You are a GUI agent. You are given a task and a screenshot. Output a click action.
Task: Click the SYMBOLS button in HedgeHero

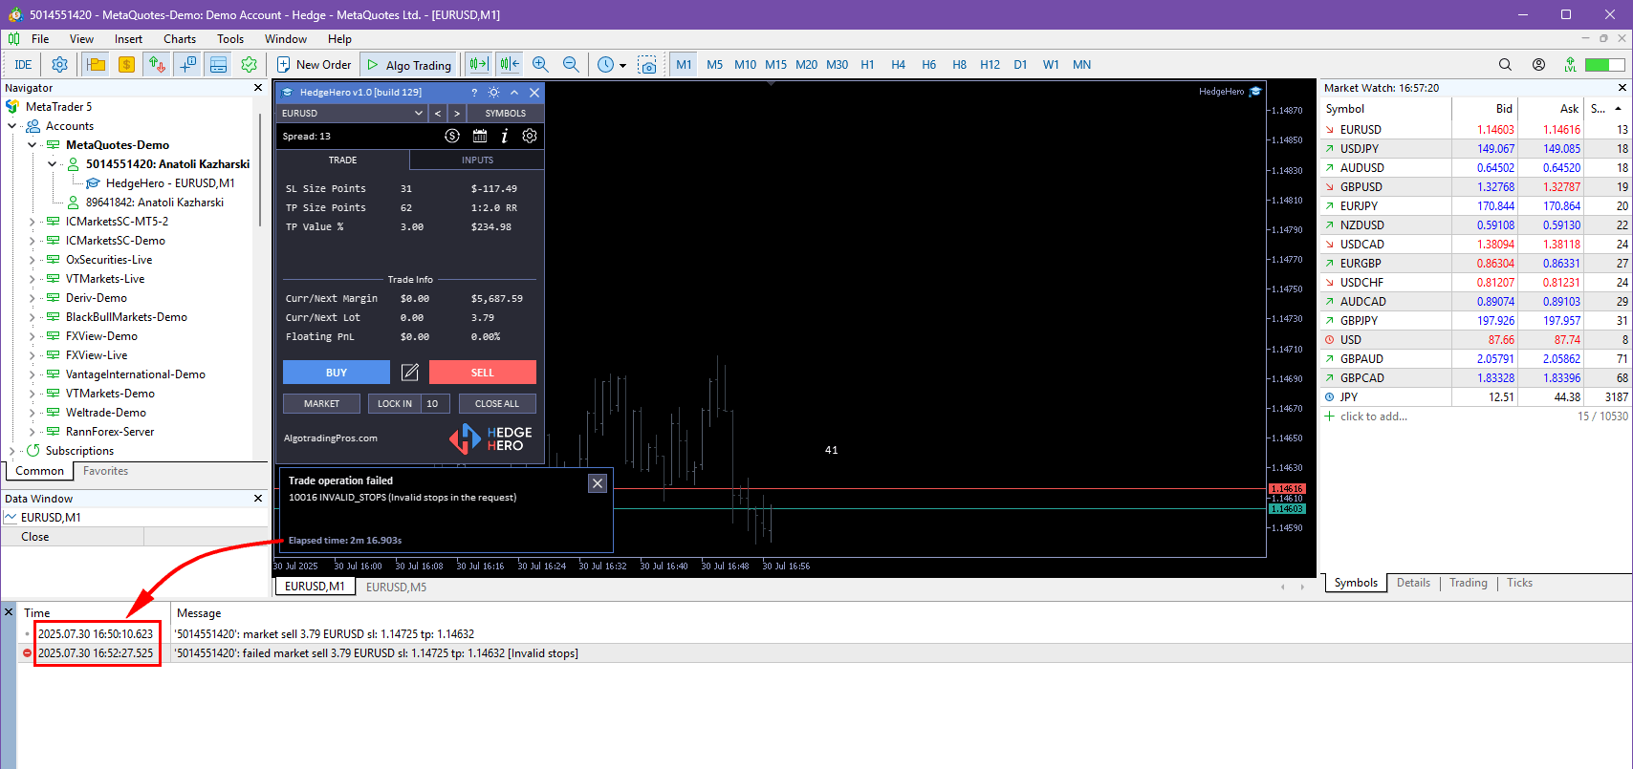click(505, 113)
